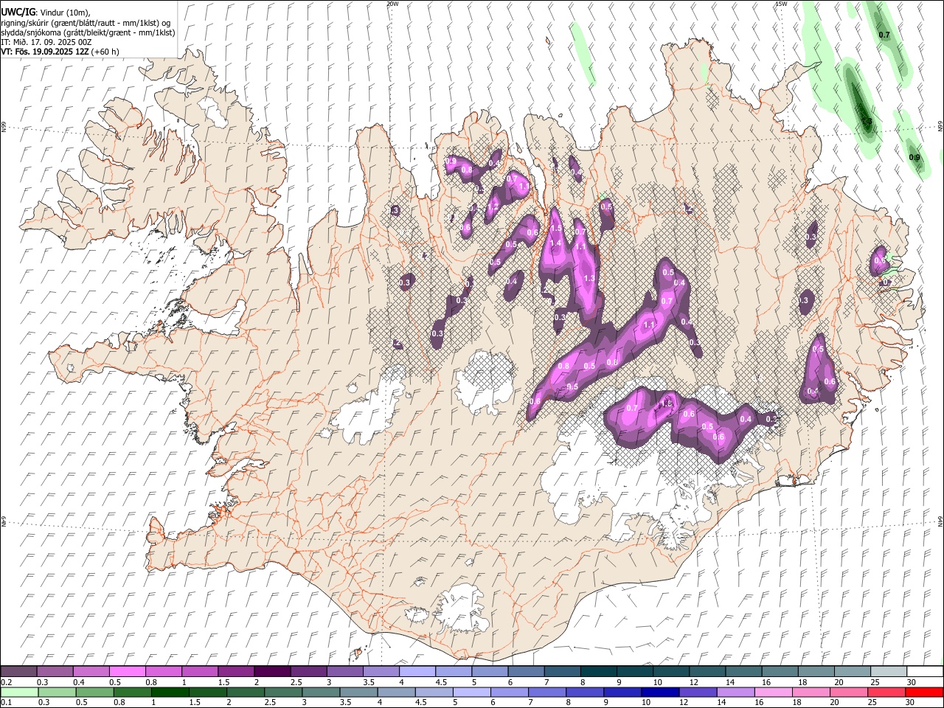Image resolution: width=944 pixels, height=708 pixels.
Task: Click the bright pink 0.5 swatch in the upper legend row
Action: pyautogui.click(x=127, y=672)
